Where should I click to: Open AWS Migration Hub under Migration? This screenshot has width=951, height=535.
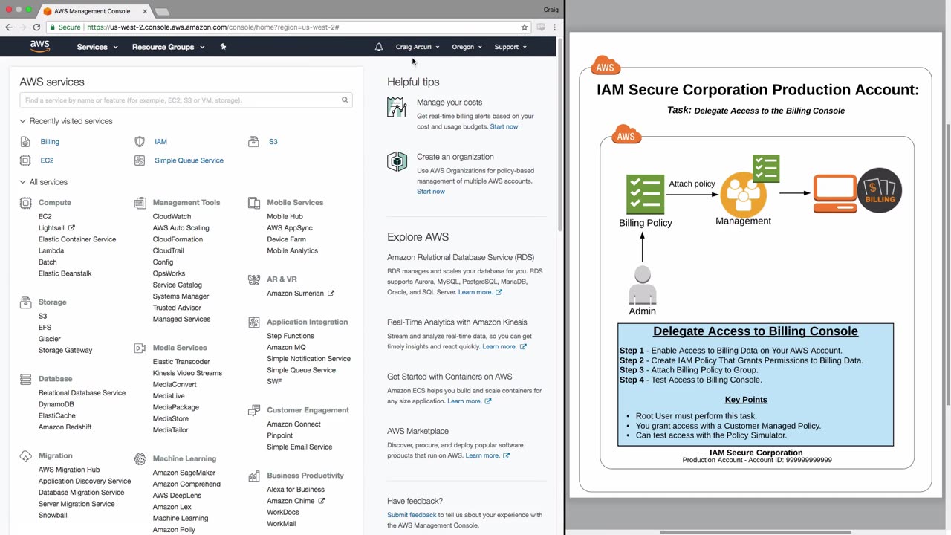[69, 470]
